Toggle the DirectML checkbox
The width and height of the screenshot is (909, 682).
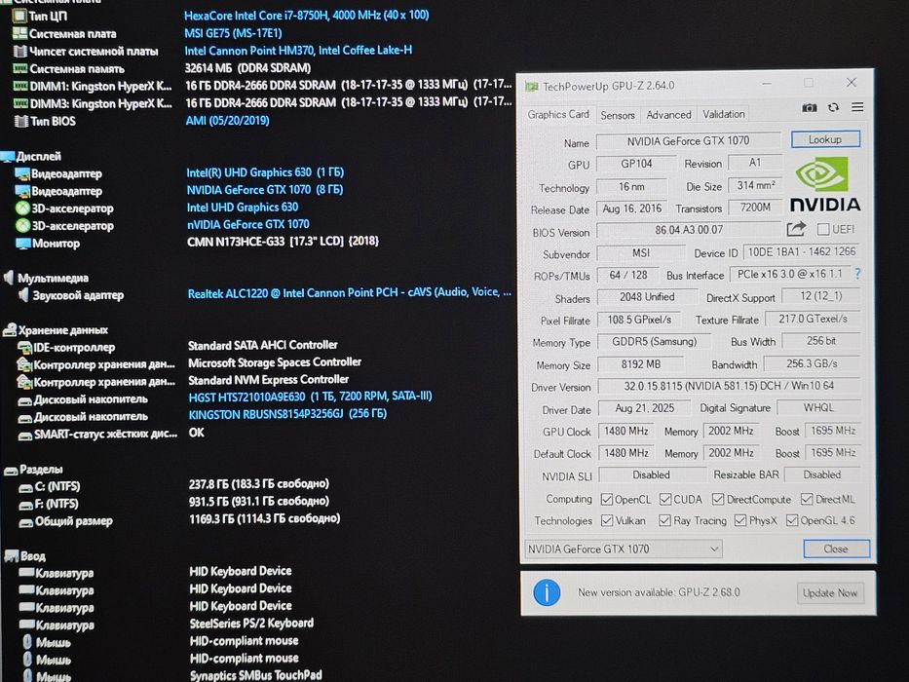807,499
